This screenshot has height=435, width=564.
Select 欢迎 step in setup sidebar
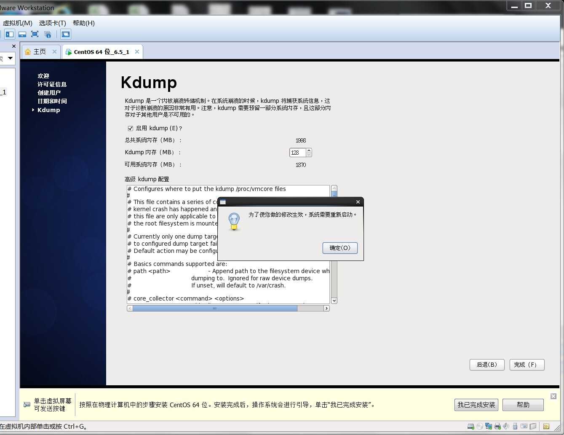coord(43,76)
